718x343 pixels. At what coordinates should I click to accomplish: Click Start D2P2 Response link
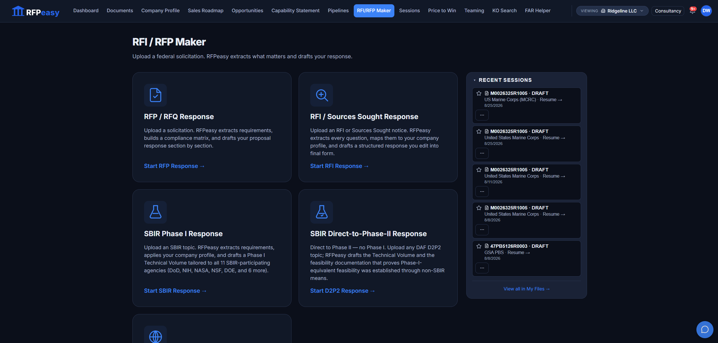(x=342, y=291)
